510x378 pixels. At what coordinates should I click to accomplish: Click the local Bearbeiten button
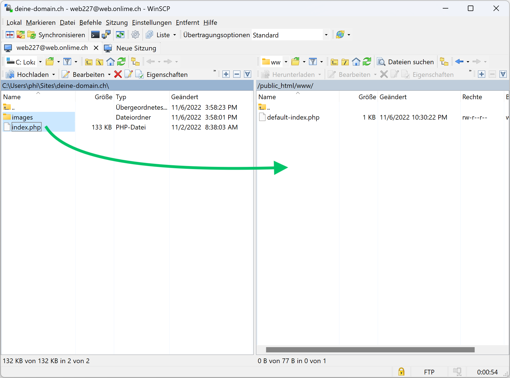tap(83, 74)
